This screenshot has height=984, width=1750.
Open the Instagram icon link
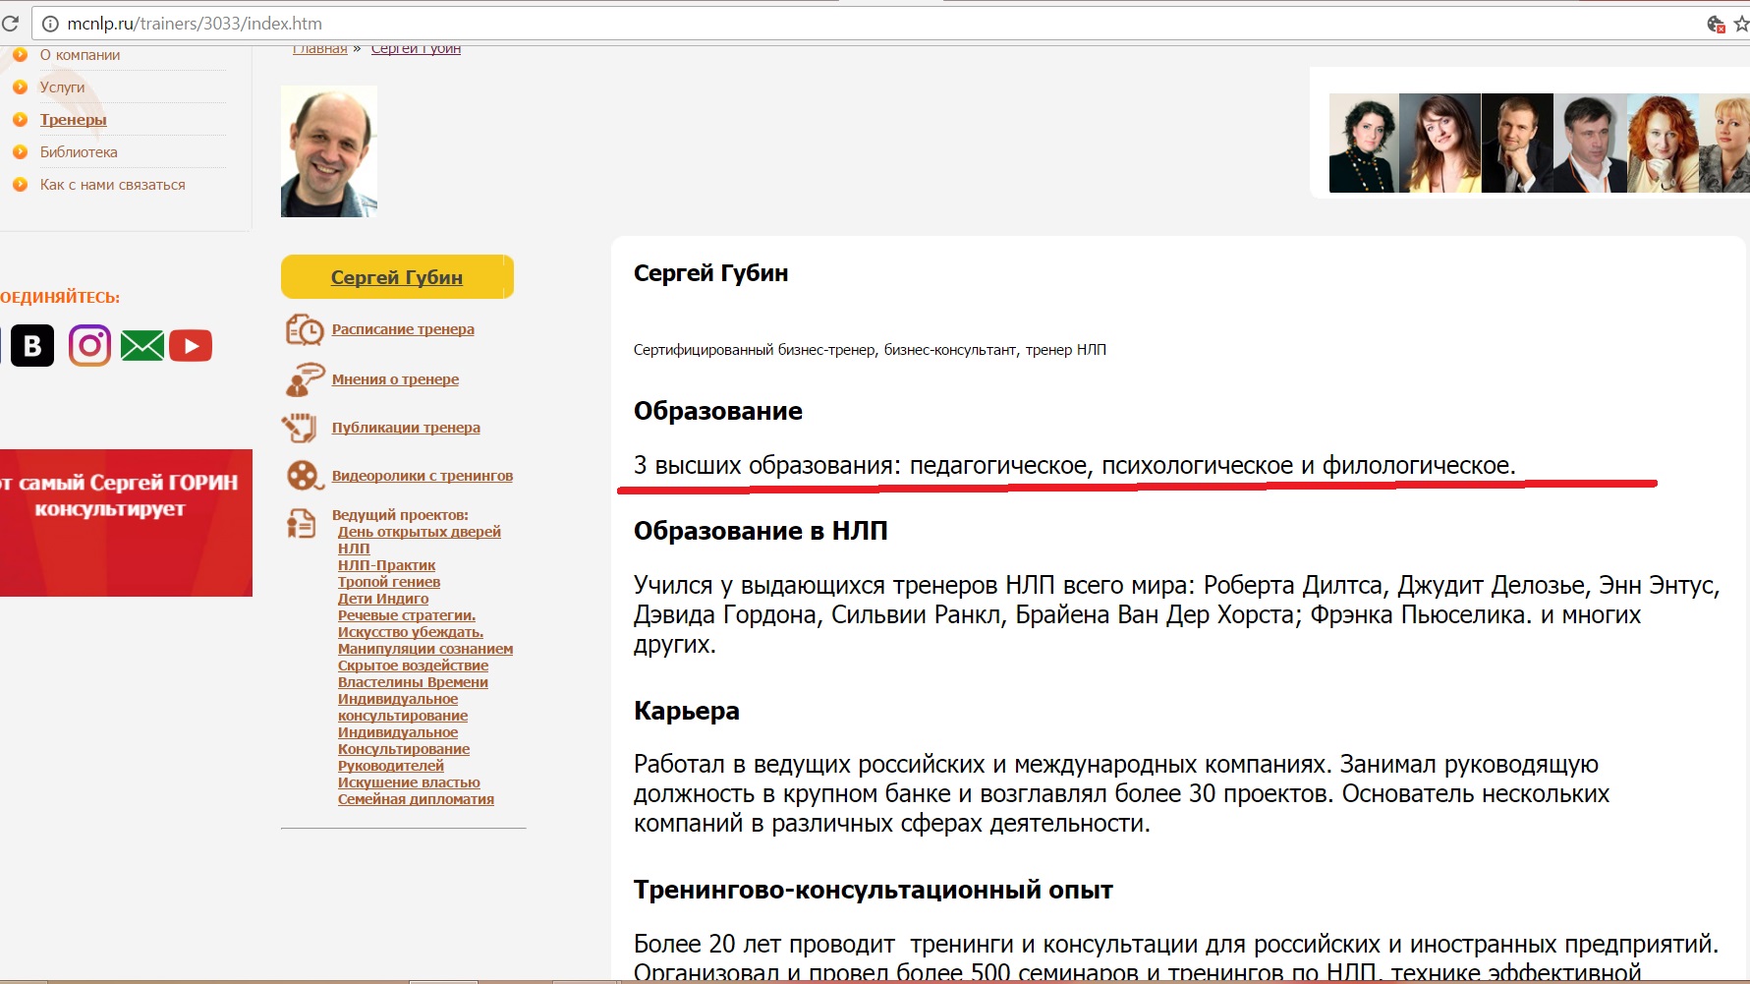point(89,346)
